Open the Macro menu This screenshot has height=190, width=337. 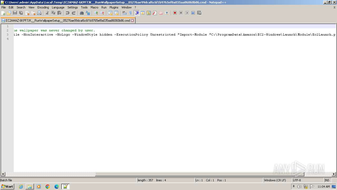(94, 7)
